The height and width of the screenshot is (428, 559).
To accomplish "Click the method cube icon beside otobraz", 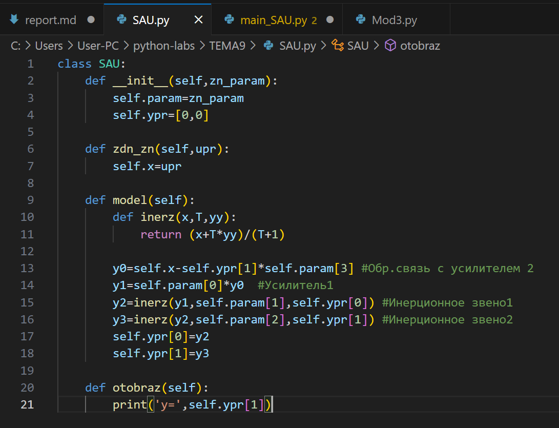I will 390,46.
